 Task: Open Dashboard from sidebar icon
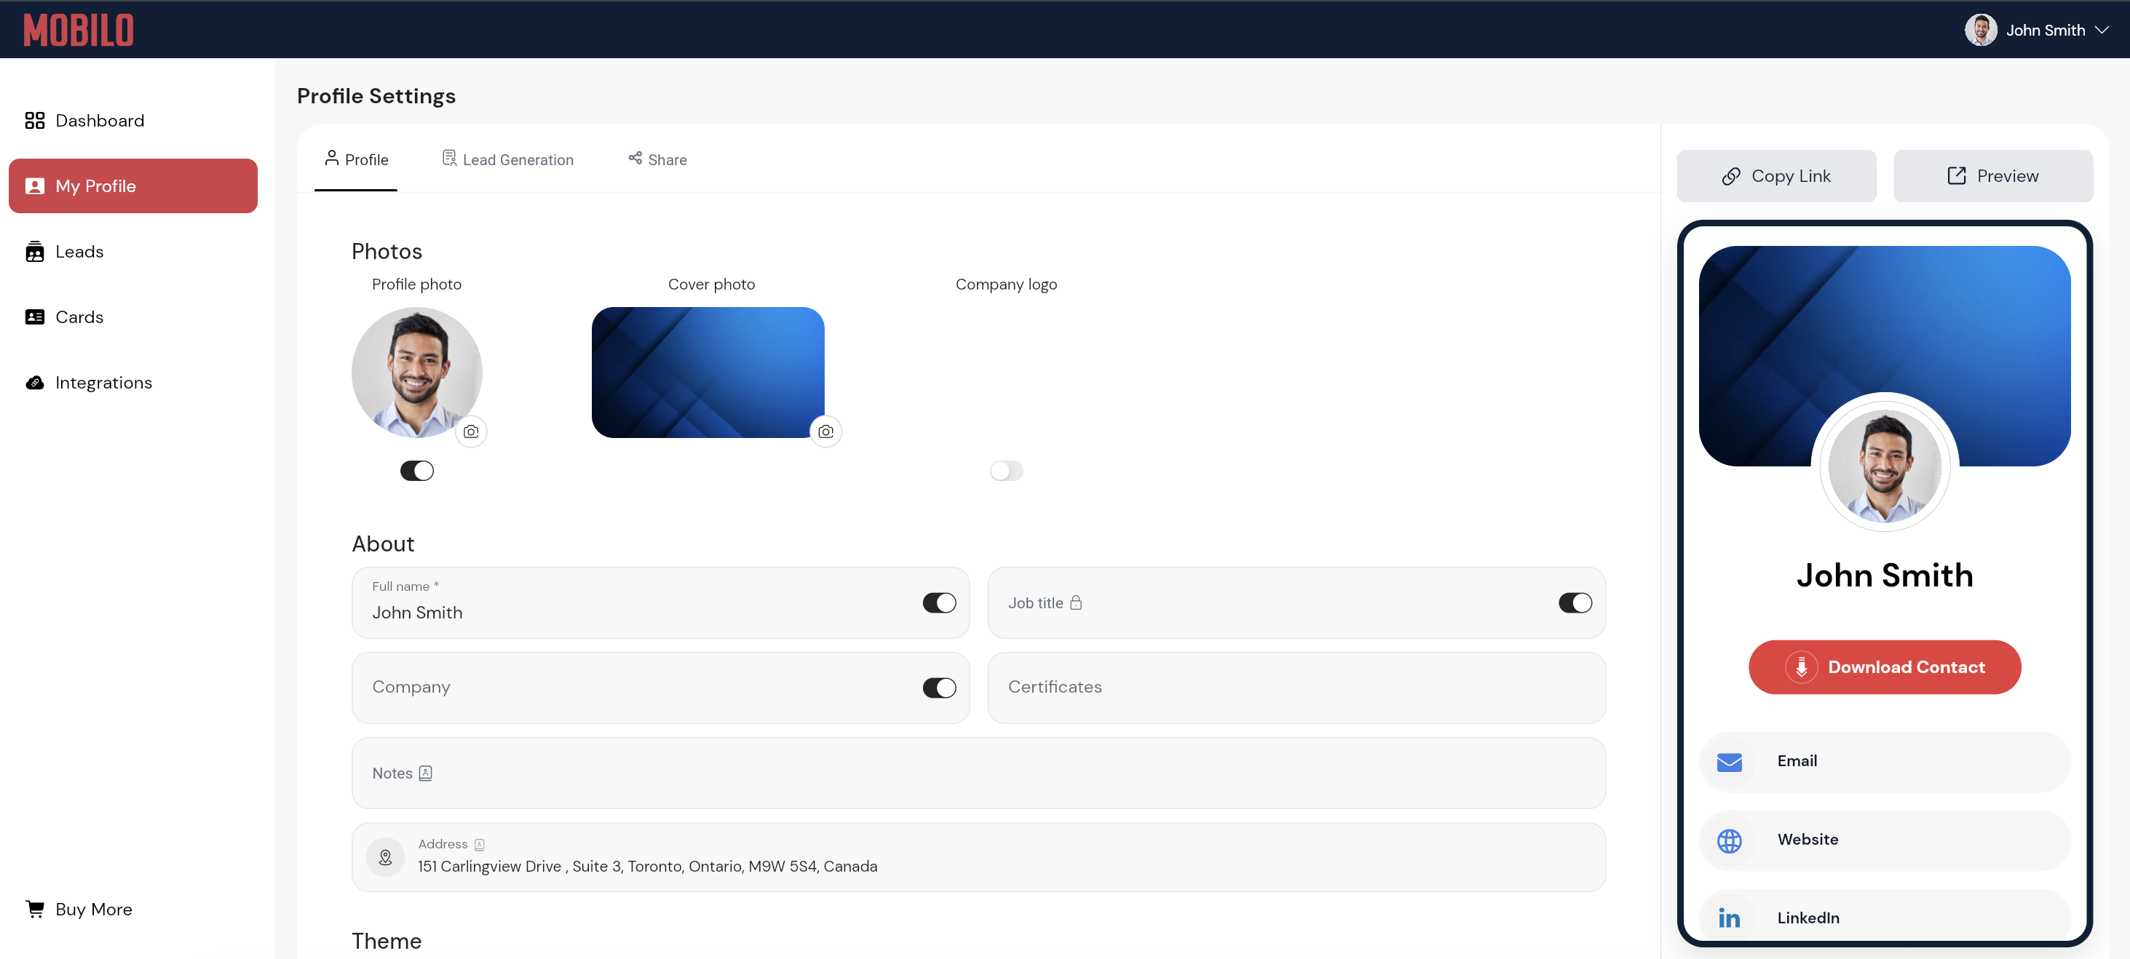click(x=35, y=121)
